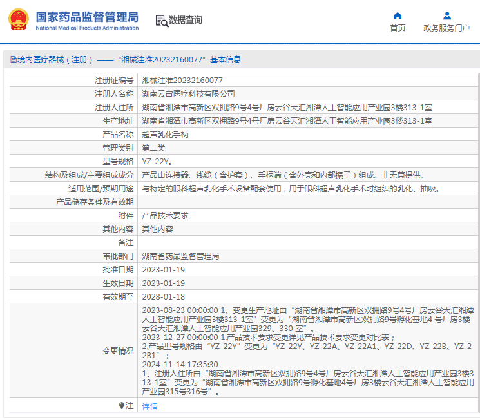Open 政务服务门户 text link

(x=446, y=28)
